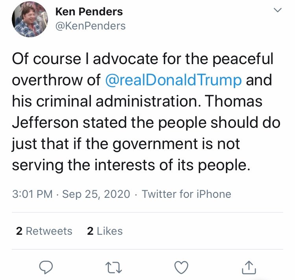The width and height of the screenshot is (295, 280).
Task: View the 2 Retweets list
Action: pyautogui.click(x=44, y=231)
